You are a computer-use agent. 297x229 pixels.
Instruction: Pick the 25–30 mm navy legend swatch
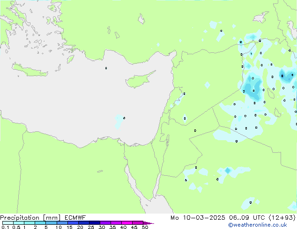94,223
